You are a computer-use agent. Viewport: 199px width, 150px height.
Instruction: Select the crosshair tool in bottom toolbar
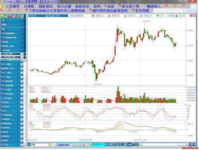pos(106,145)
